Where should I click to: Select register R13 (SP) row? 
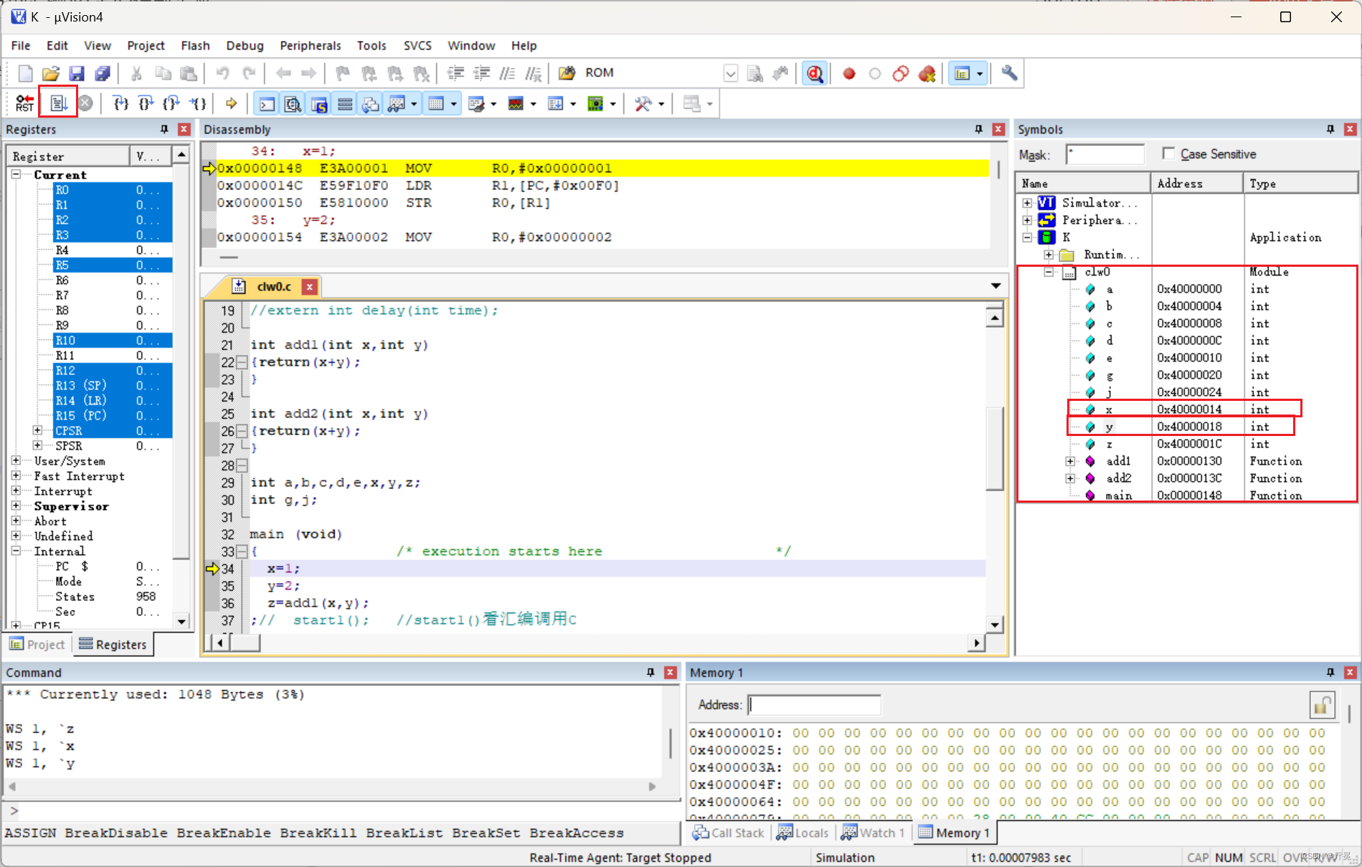point(113,385)
